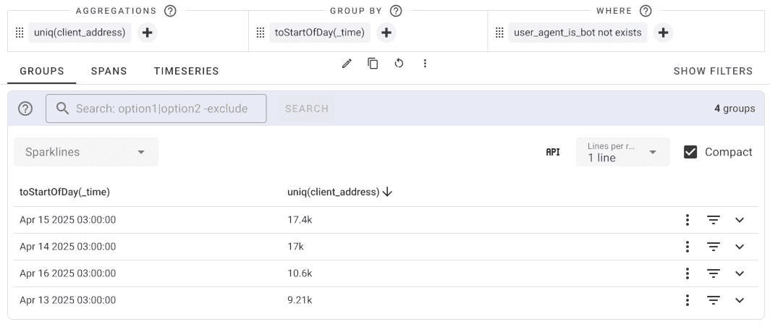The image size is (770, 327).
Task: Click the API button
Action: click(x=553, y=152)
